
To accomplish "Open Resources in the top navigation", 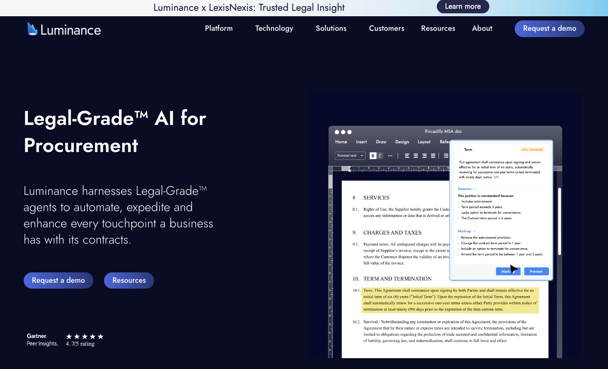I will (x=438, y=28).
